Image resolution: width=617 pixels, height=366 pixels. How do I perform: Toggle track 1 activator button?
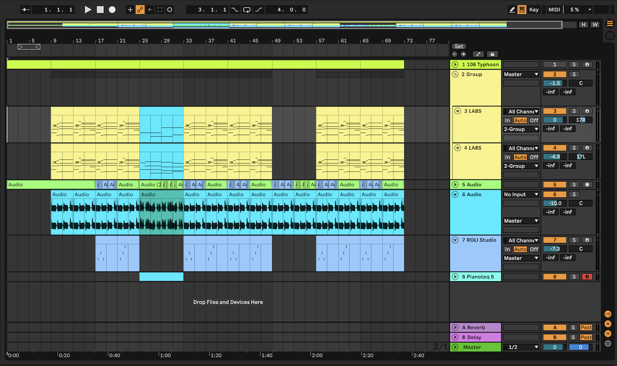pos(555,65)
